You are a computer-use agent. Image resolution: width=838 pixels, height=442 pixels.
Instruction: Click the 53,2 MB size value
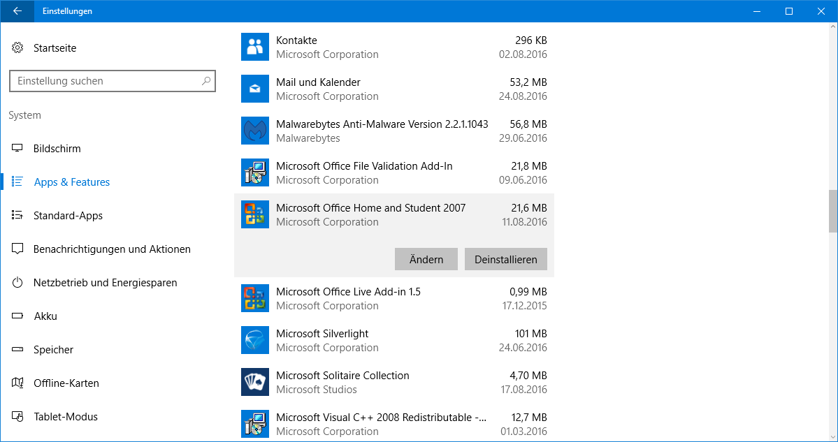[x=528, y=82]
